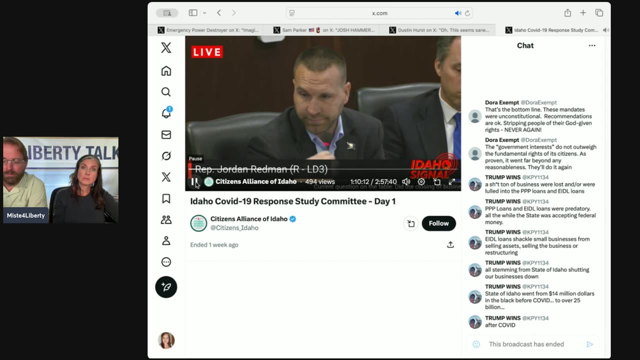Go forward with Safari forward arrow
Viewport: 640px width, 360px height.
point(233,13)
